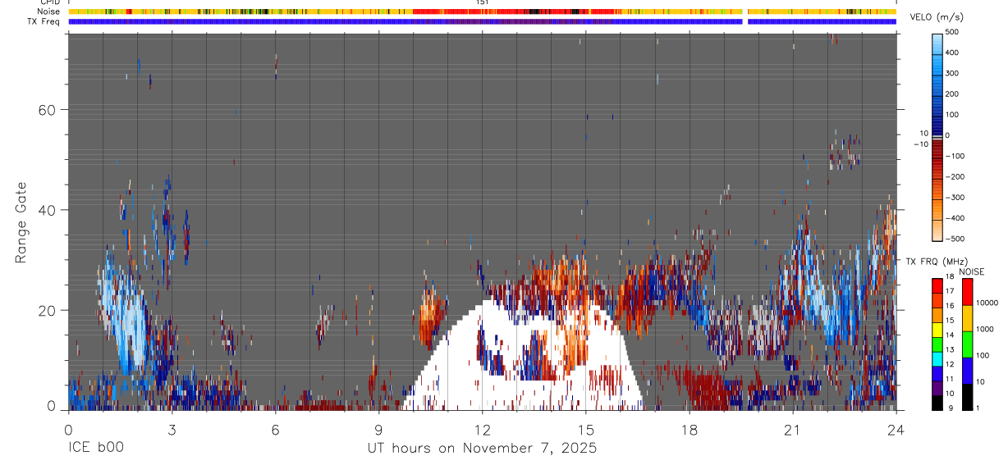The image size is (1008, 465).
Task: Click the x-axis tick label '6'
Action: pyautogui.click(x=275, y=429)
